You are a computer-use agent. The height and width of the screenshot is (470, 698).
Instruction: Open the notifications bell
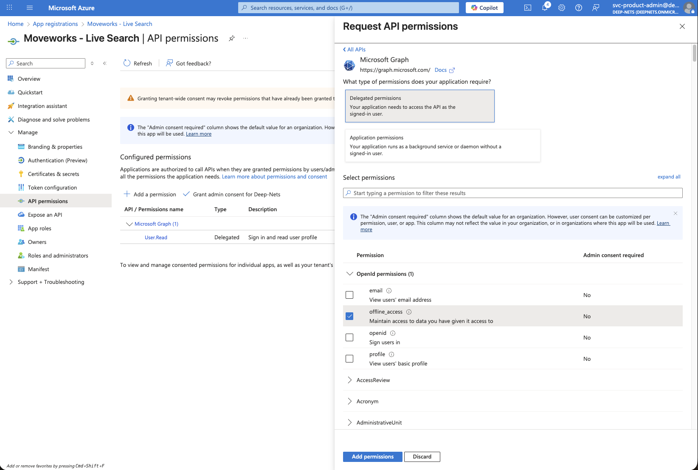tap(545, 8)
